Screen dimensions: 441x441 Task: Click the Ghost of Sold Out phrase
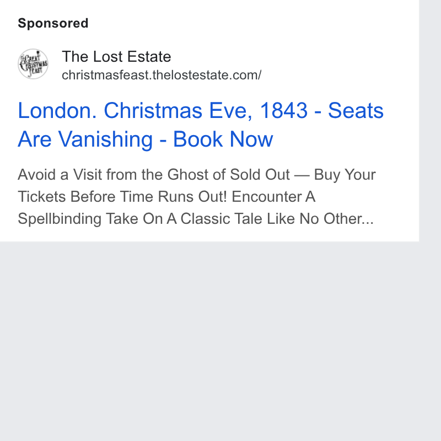point(228,175)
